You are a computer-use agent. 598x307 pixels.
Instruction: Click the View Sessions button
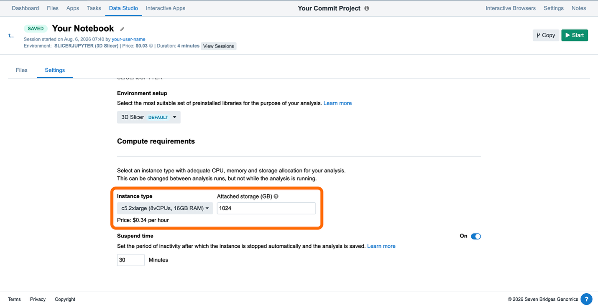click(219, 46)
